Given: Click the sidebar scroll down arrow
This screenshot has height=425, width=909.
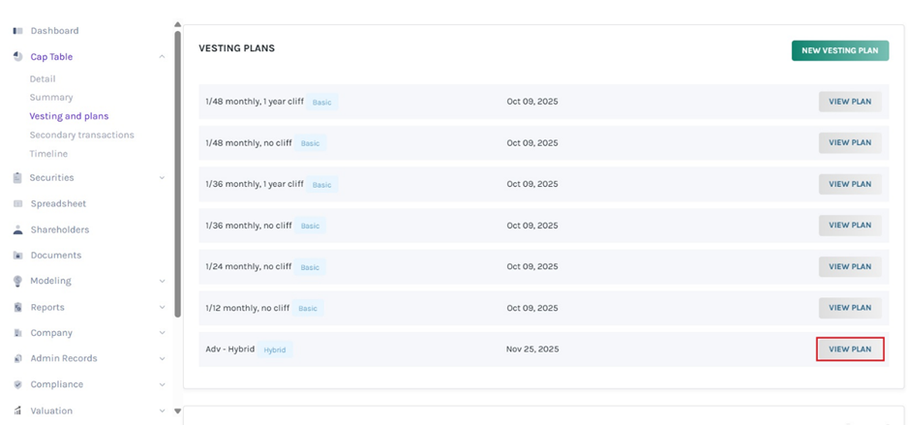Looking at the screenshot, I should pyautogui.click(x=177, y=411).
